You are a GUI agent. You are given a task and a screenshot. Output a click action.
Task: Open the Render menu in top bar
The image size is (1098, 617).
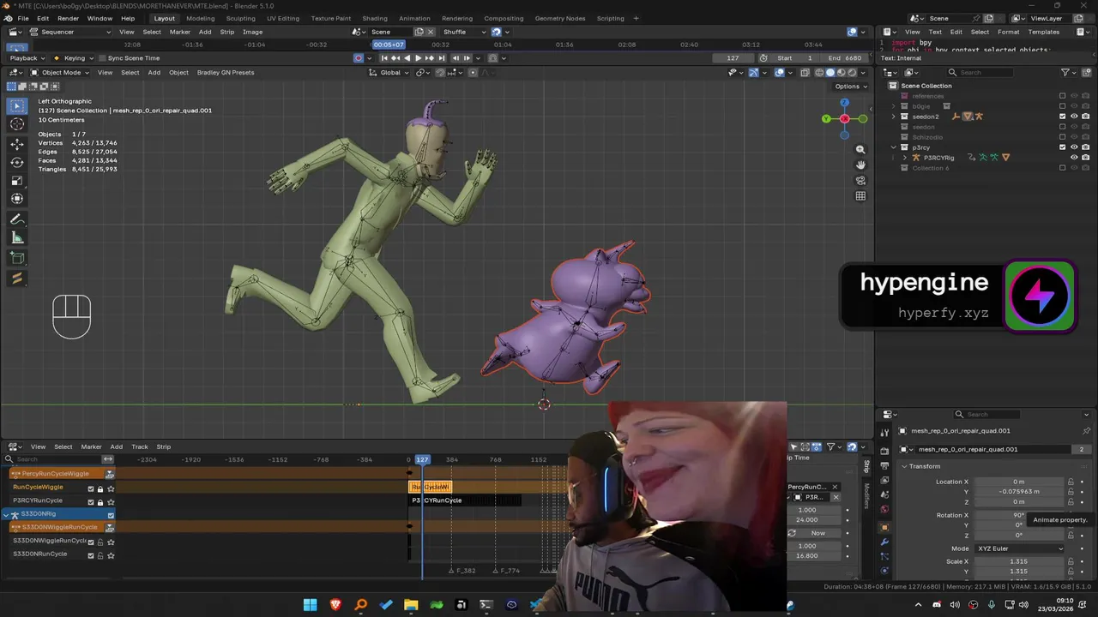click(68, 18)
